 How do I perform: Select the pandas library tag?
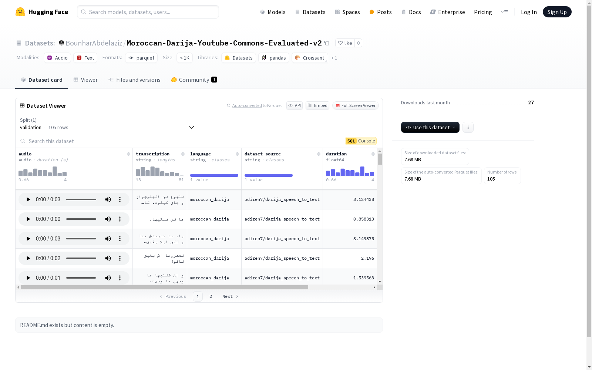[x=274, y=58]
